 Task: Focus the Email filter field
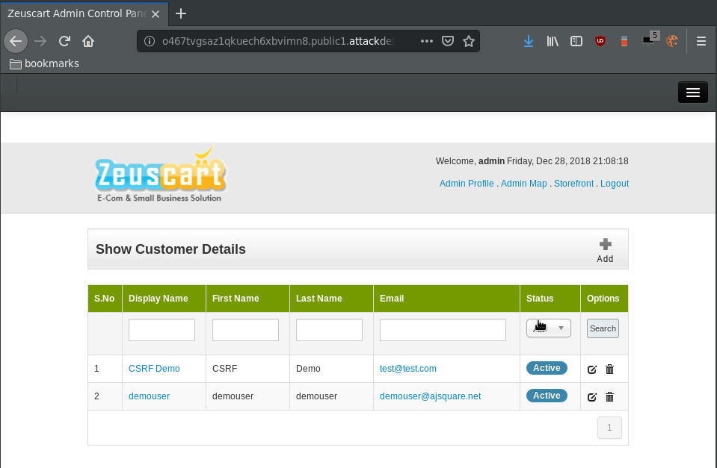coord(443,330)
